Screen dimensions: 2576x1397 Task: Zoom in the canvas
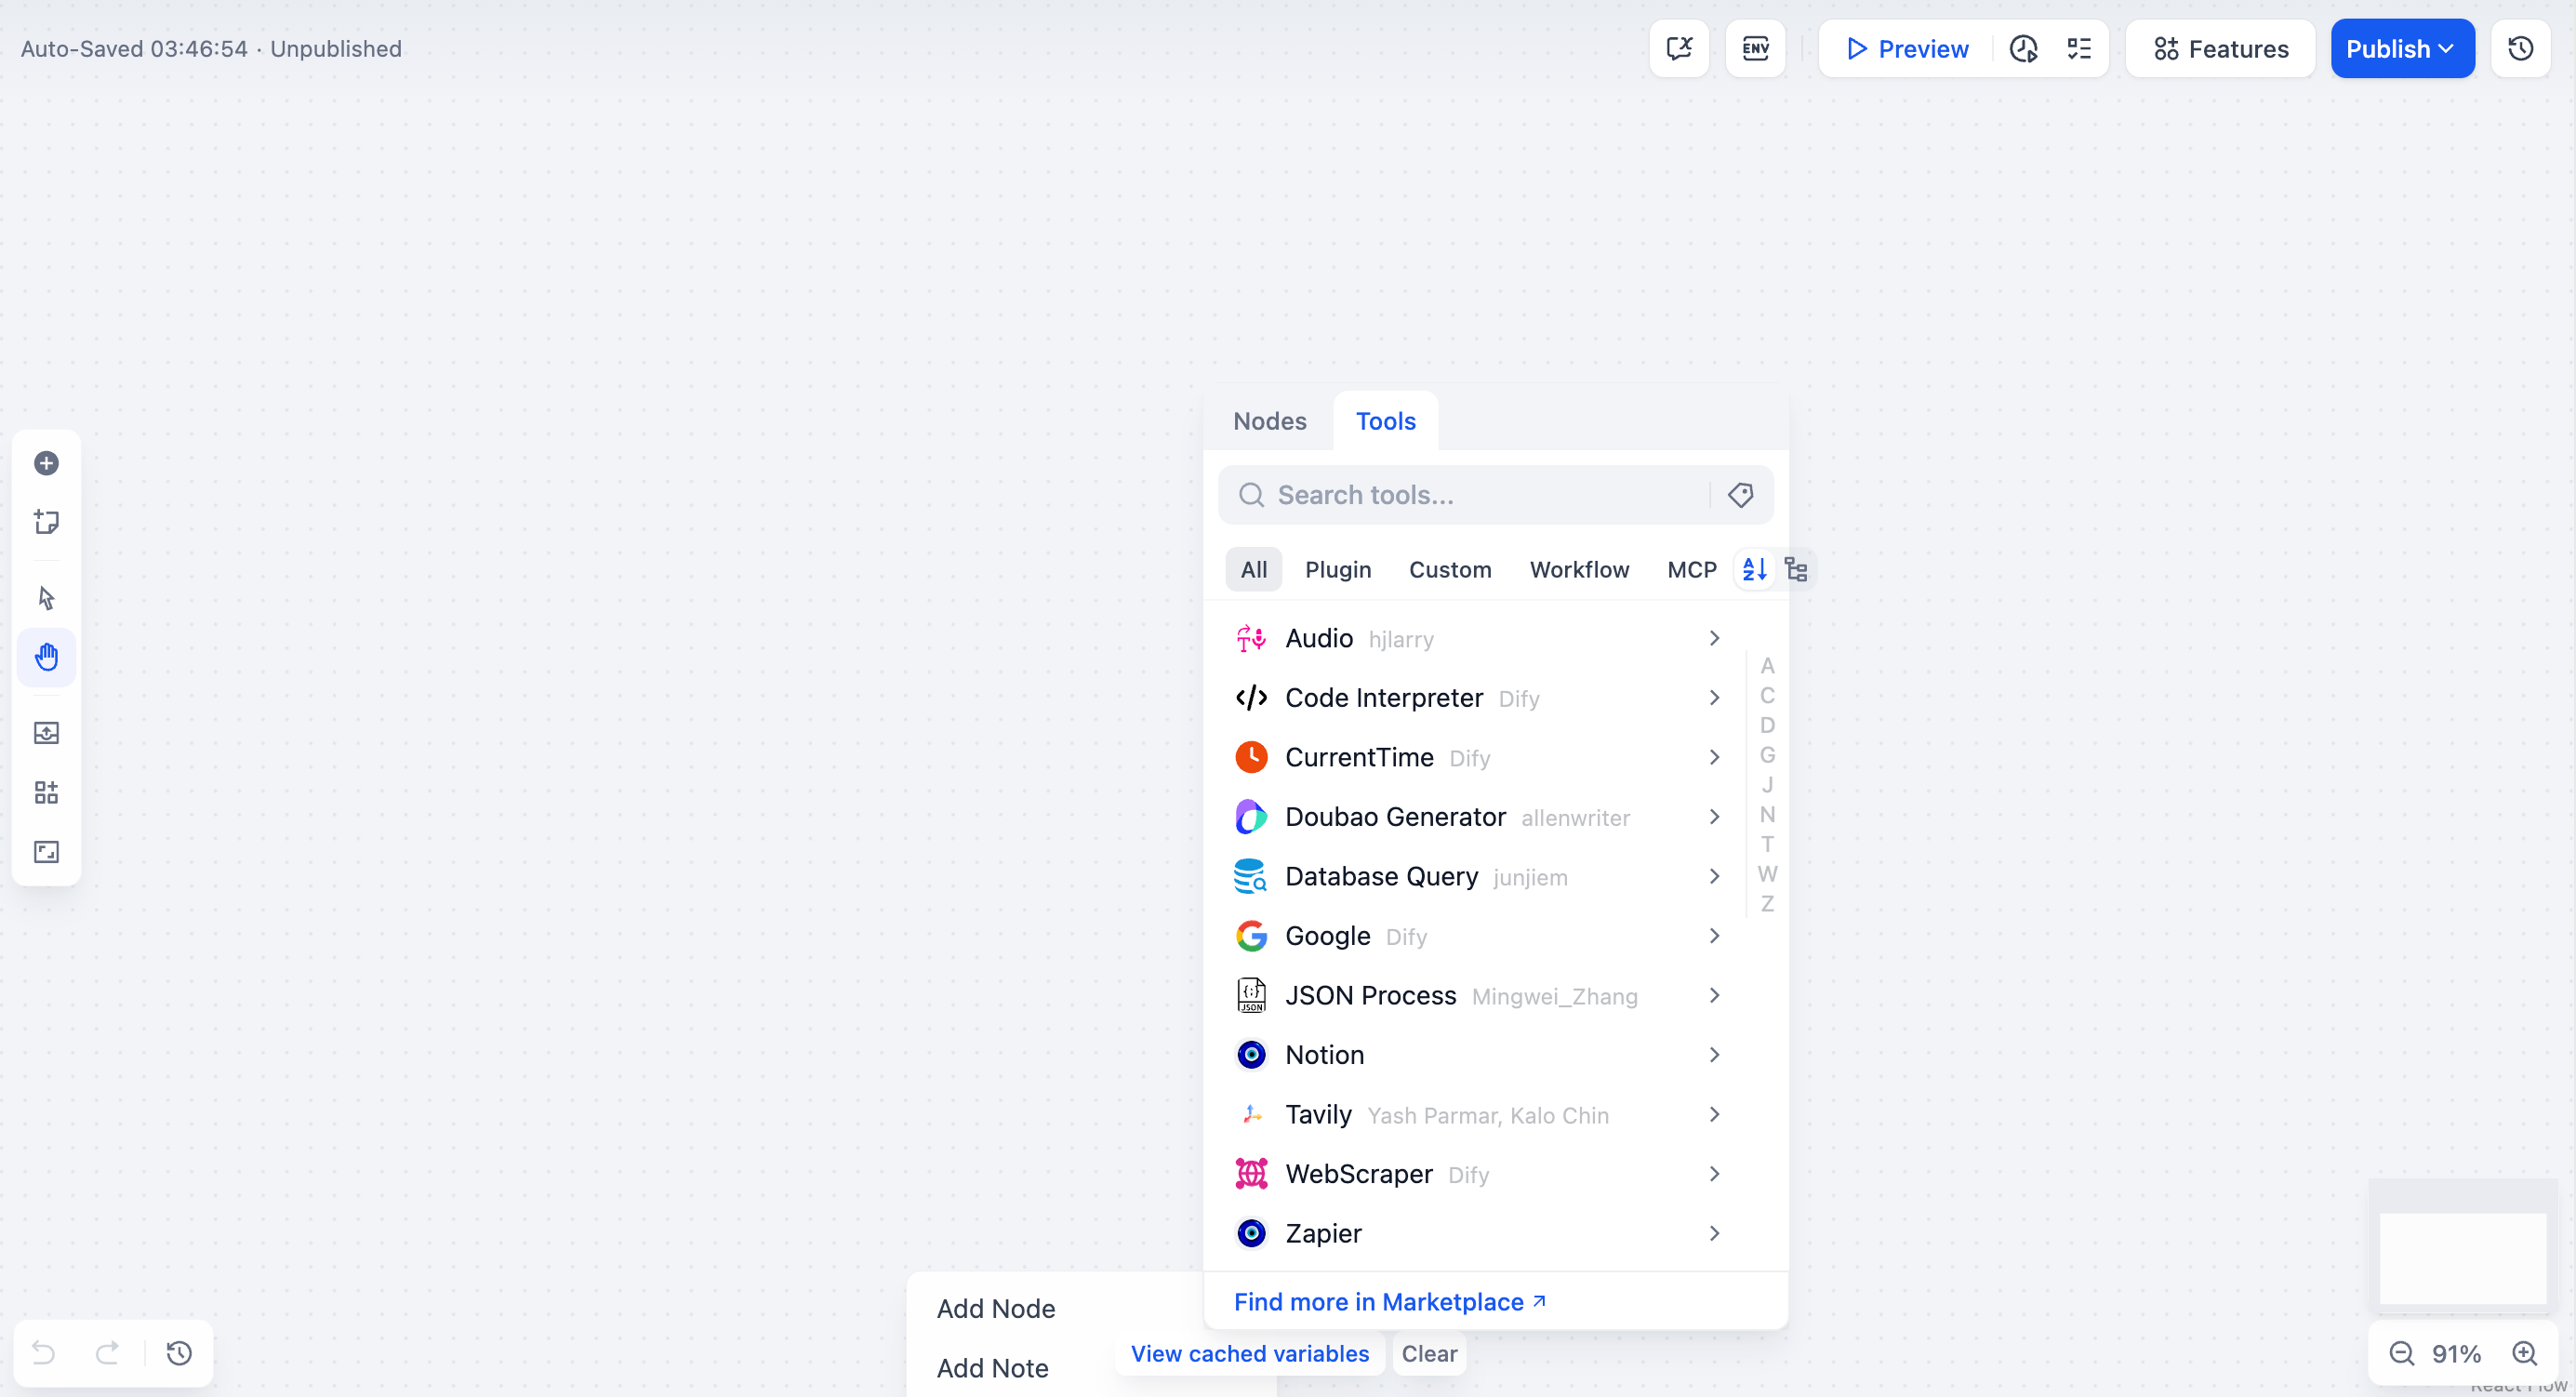tap(2524, 1353)
